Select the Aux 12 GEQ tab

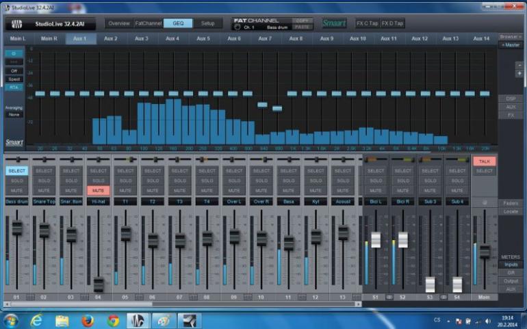pos(420,39)
